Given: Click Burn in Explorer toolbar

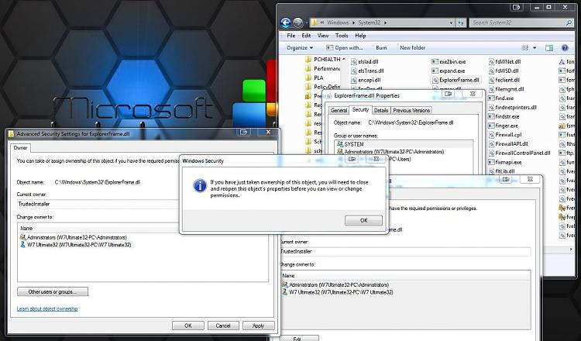Looking at the screenshot, I should coord(381,48).
